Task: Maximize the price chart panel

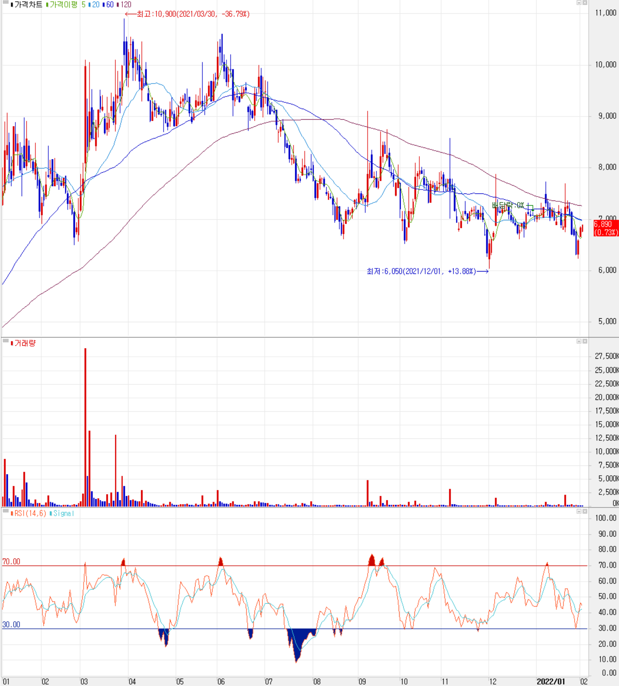Action: click(579, 3)
